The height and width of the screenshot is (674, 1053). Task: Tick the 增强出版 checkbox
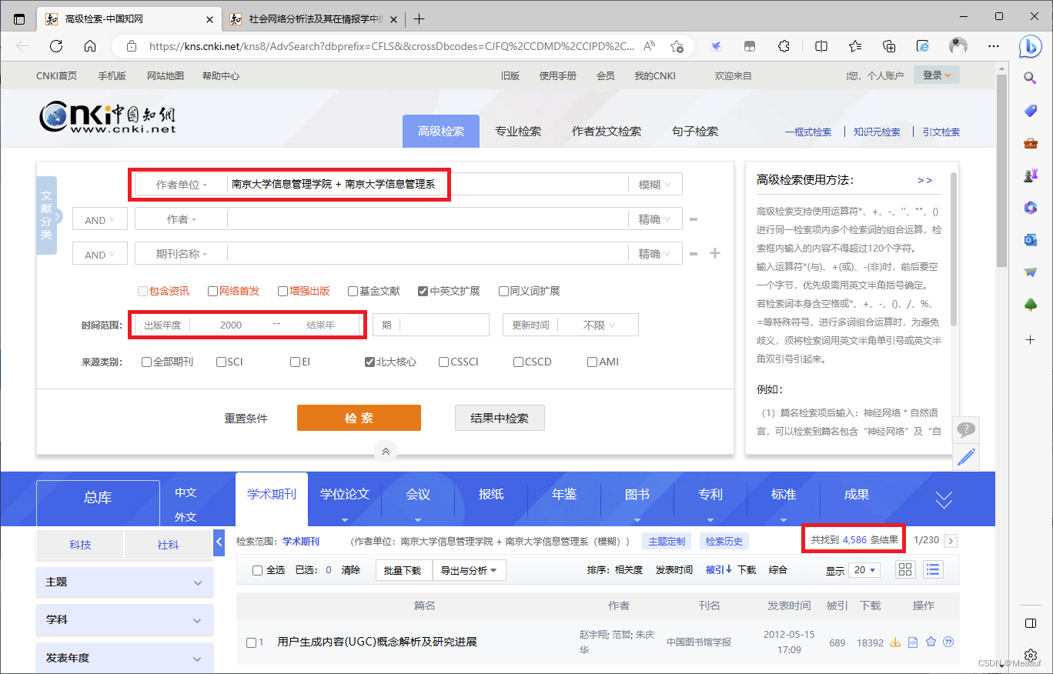283,291
